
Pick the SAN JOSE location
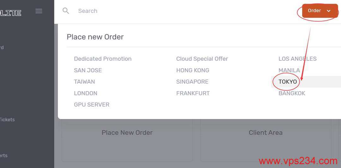88,70
